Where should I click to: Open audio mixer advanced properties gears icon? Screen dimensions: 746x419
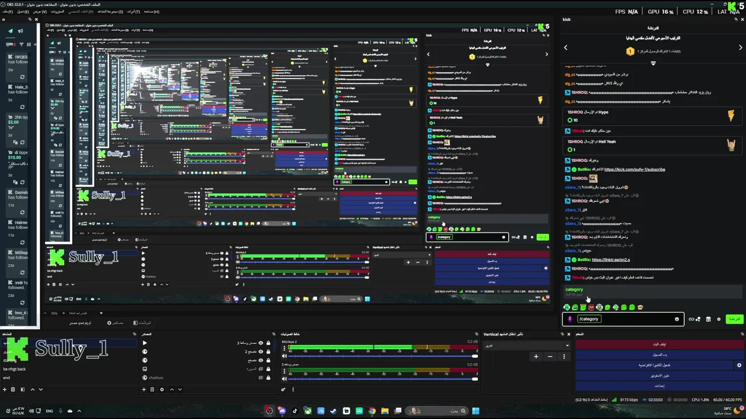pyautogui.click(x=284, y=389)
